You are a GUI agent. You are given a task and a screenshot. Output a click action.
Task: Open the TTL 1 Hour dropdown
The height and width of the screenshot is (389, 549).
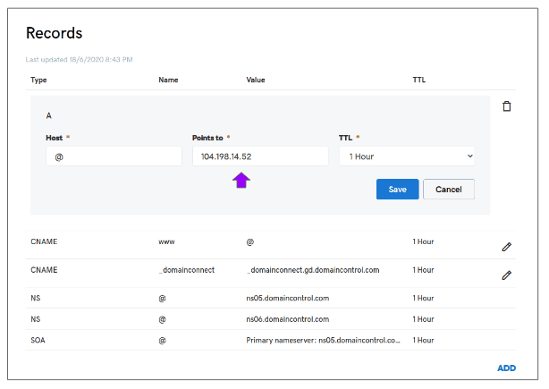[x=406, y=156]
